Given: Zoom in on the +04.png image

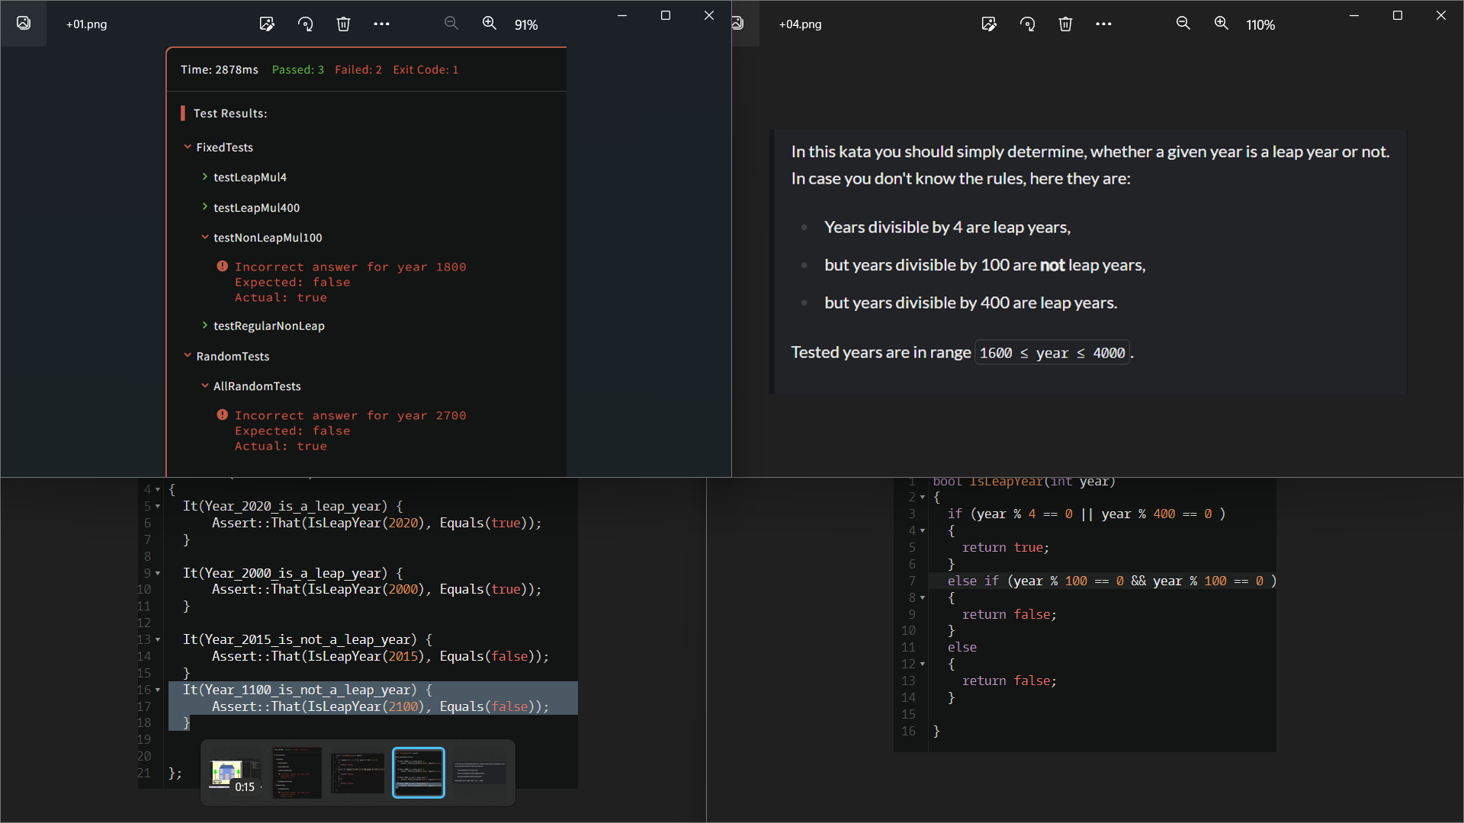Looking at the screenshot, I should click(x=1222, y=24).
